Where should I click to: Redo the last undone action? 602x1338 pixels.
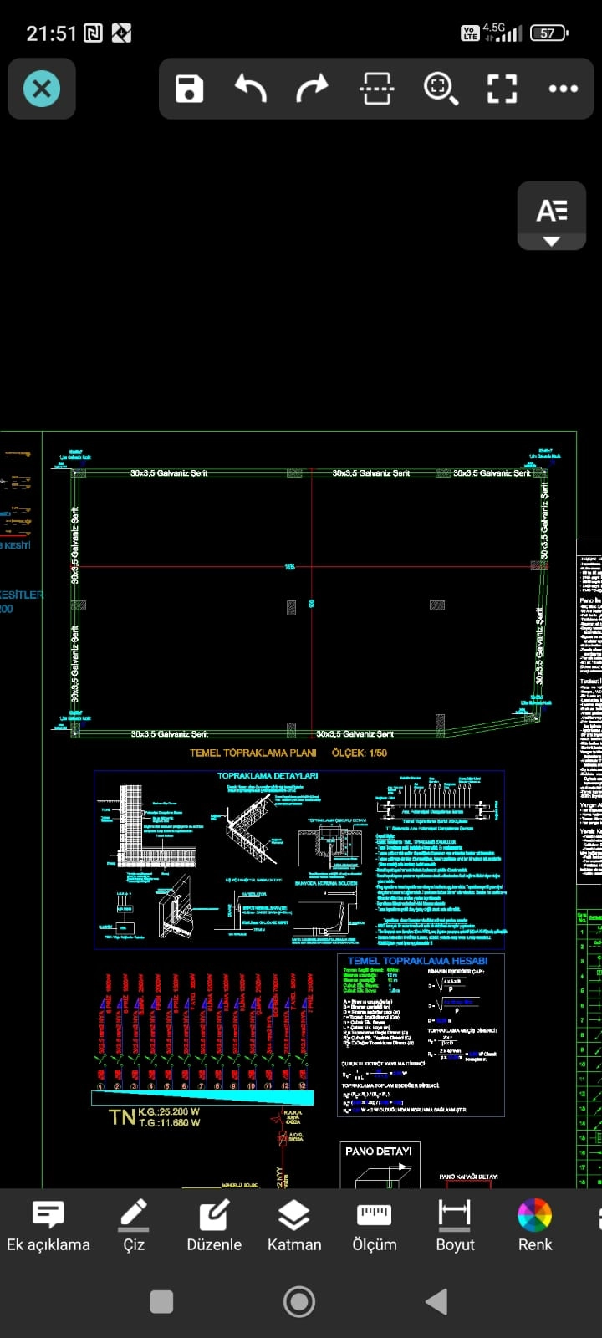313,89
